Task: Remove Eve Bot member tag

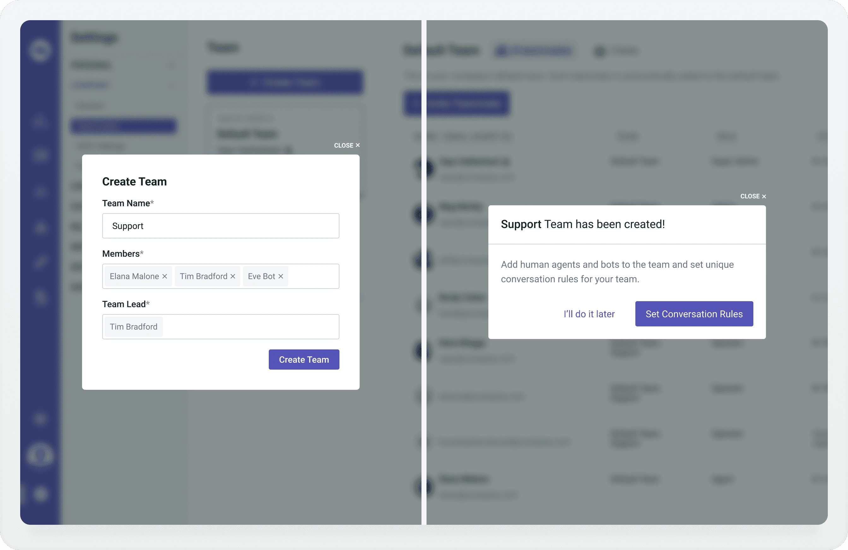Action: (x=281, y=277)
